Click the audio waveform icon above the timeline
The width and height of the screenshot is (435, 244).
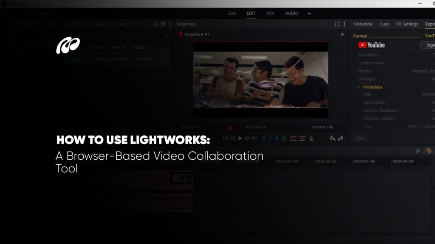click(418, 150)
